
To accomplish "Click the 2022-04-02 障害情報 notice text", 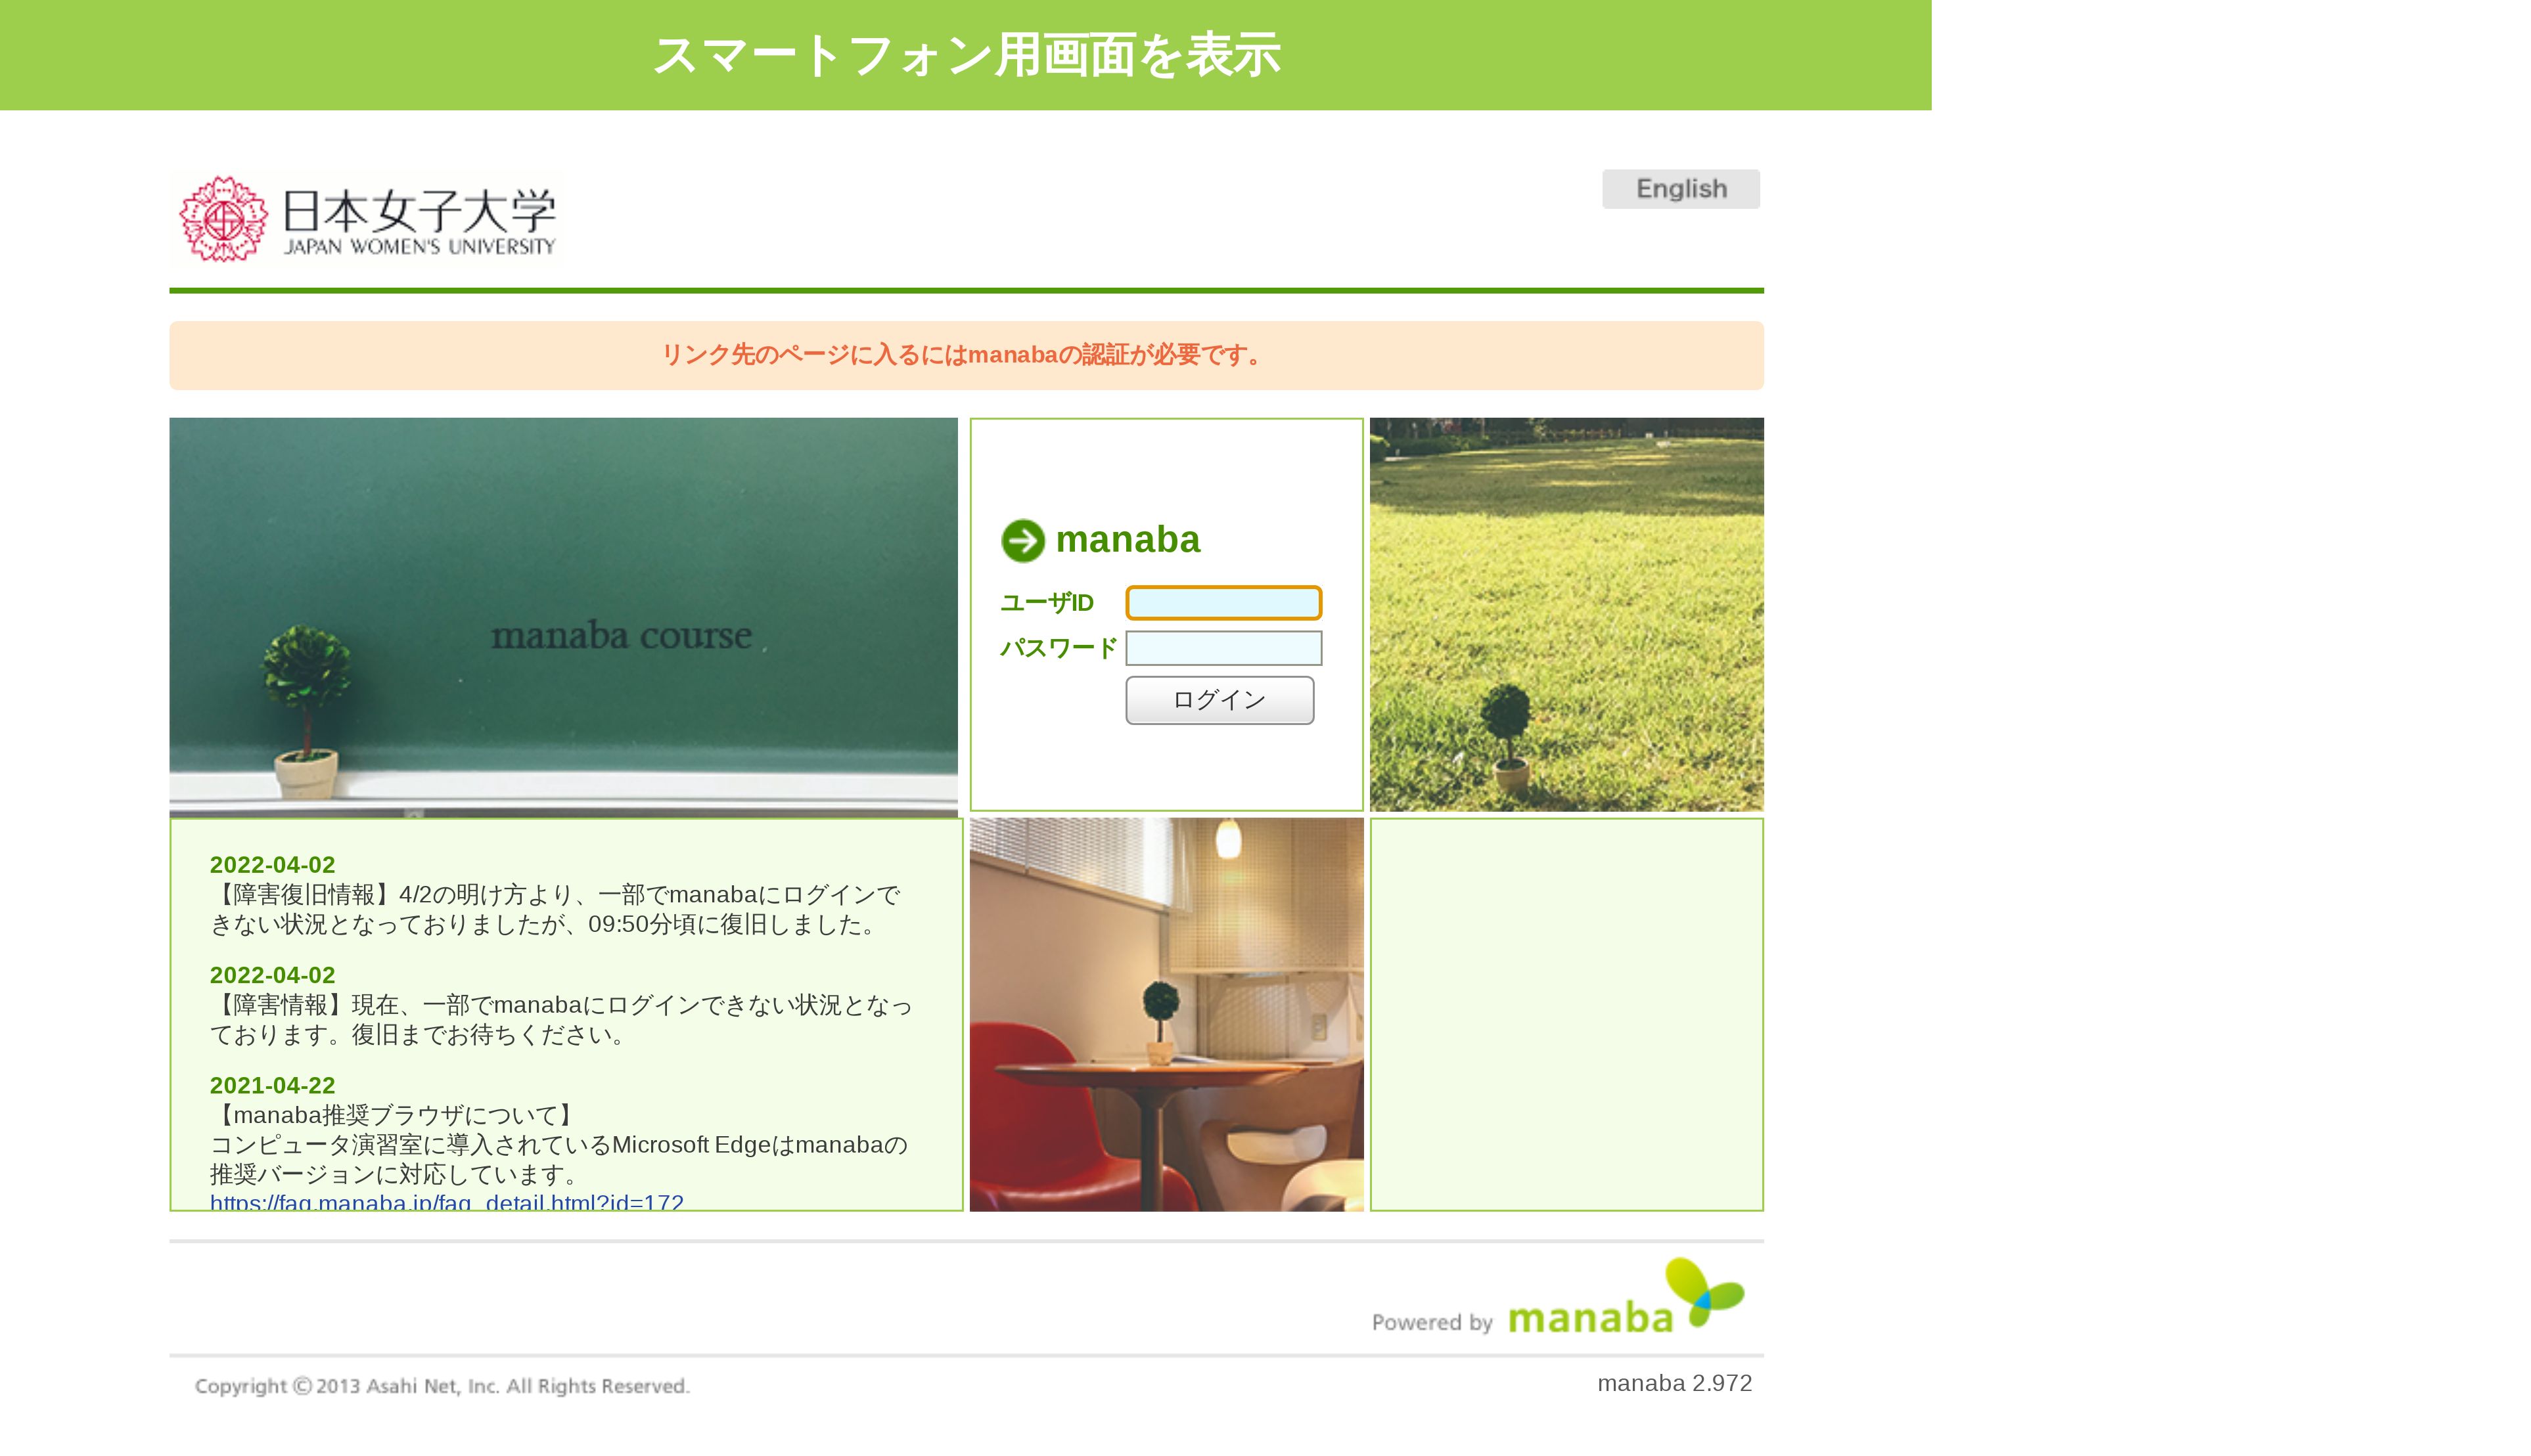I will [x=560, y=1019].
